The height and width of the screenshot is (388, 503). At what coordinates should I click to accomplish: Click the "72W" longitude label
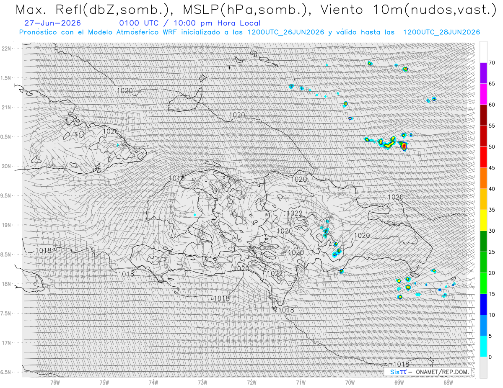(251, 382)
